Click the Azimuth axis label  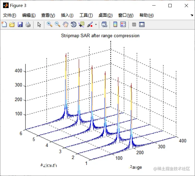pos(49,165)
